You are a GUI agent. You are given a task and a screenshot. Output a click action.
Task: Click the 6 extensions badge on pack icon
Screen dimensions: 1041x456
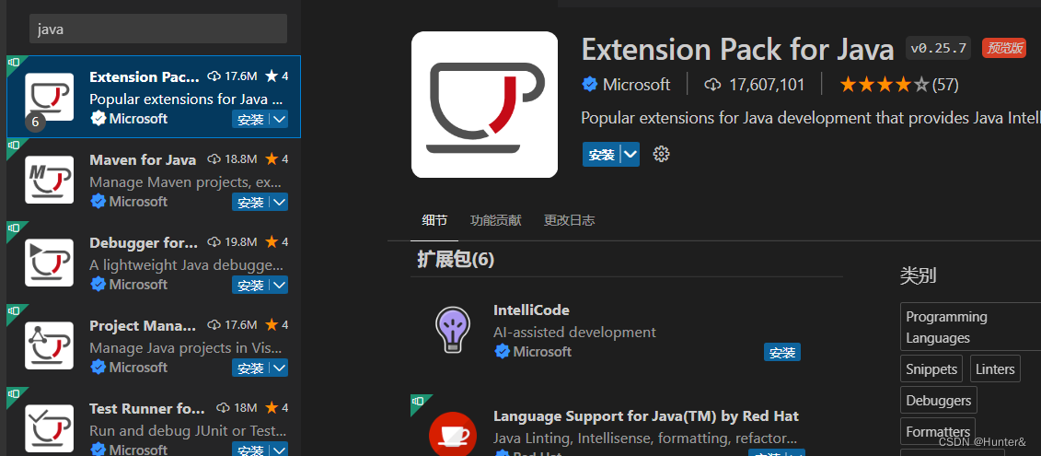35,123
